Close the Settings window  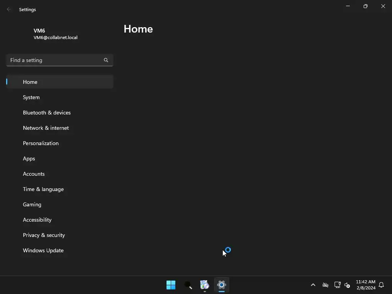(x=383, y=6)
